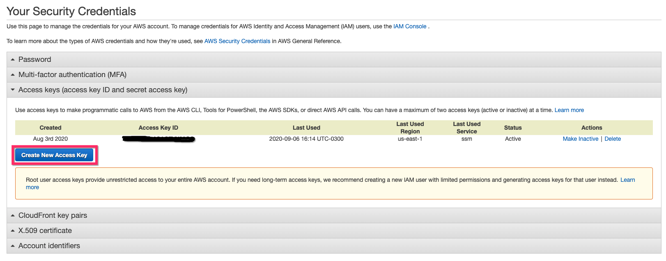
Task: Click the Your Security Credentials page heading
Action: click(x=71, y=11)
